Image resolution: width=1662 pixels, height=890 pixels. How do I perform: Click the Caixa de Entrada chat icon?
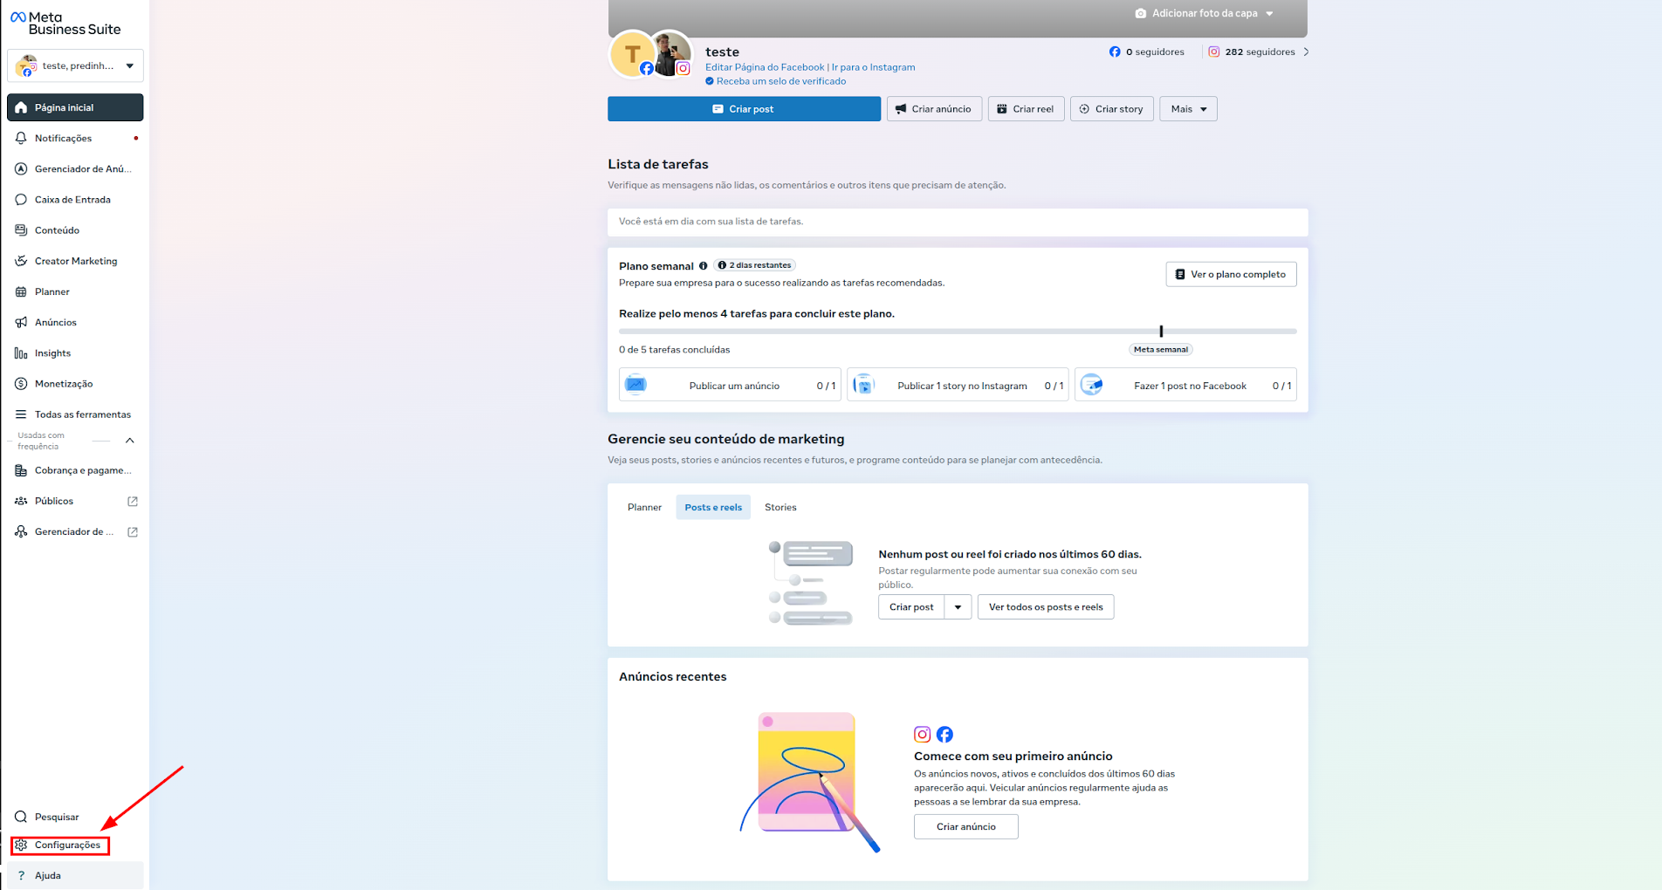21,200
